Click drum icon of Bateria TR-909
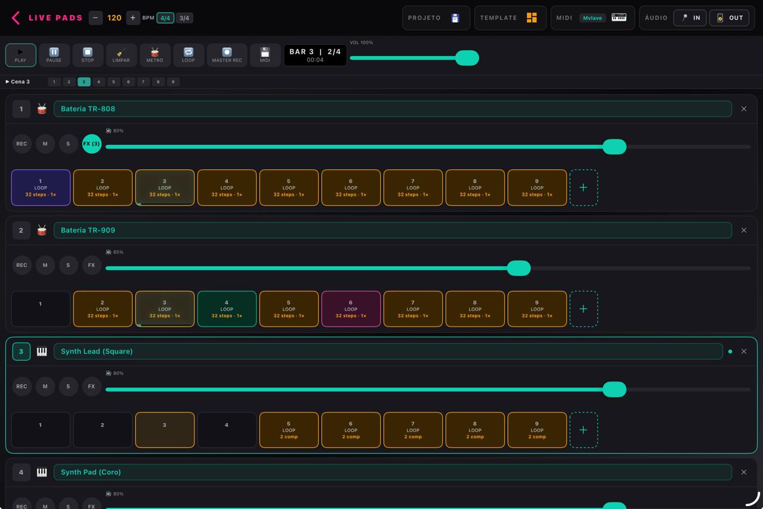Screen dimensions: 763x509 click(x=42, y=230)
